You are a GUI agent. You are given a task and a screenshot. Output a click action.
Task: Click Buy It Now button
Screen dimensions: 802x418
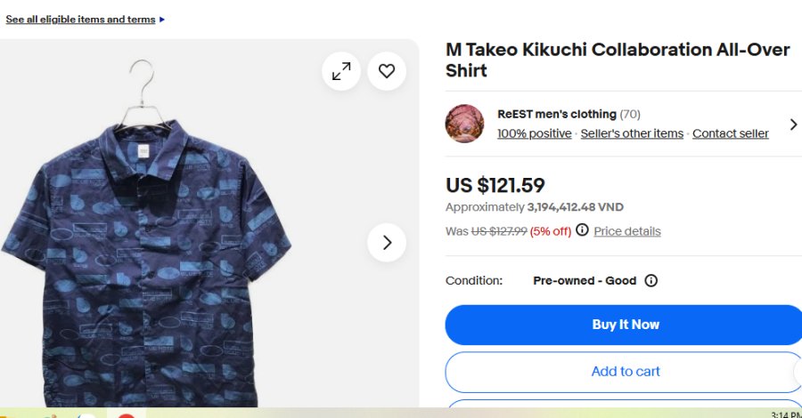[x=625, y=325]
